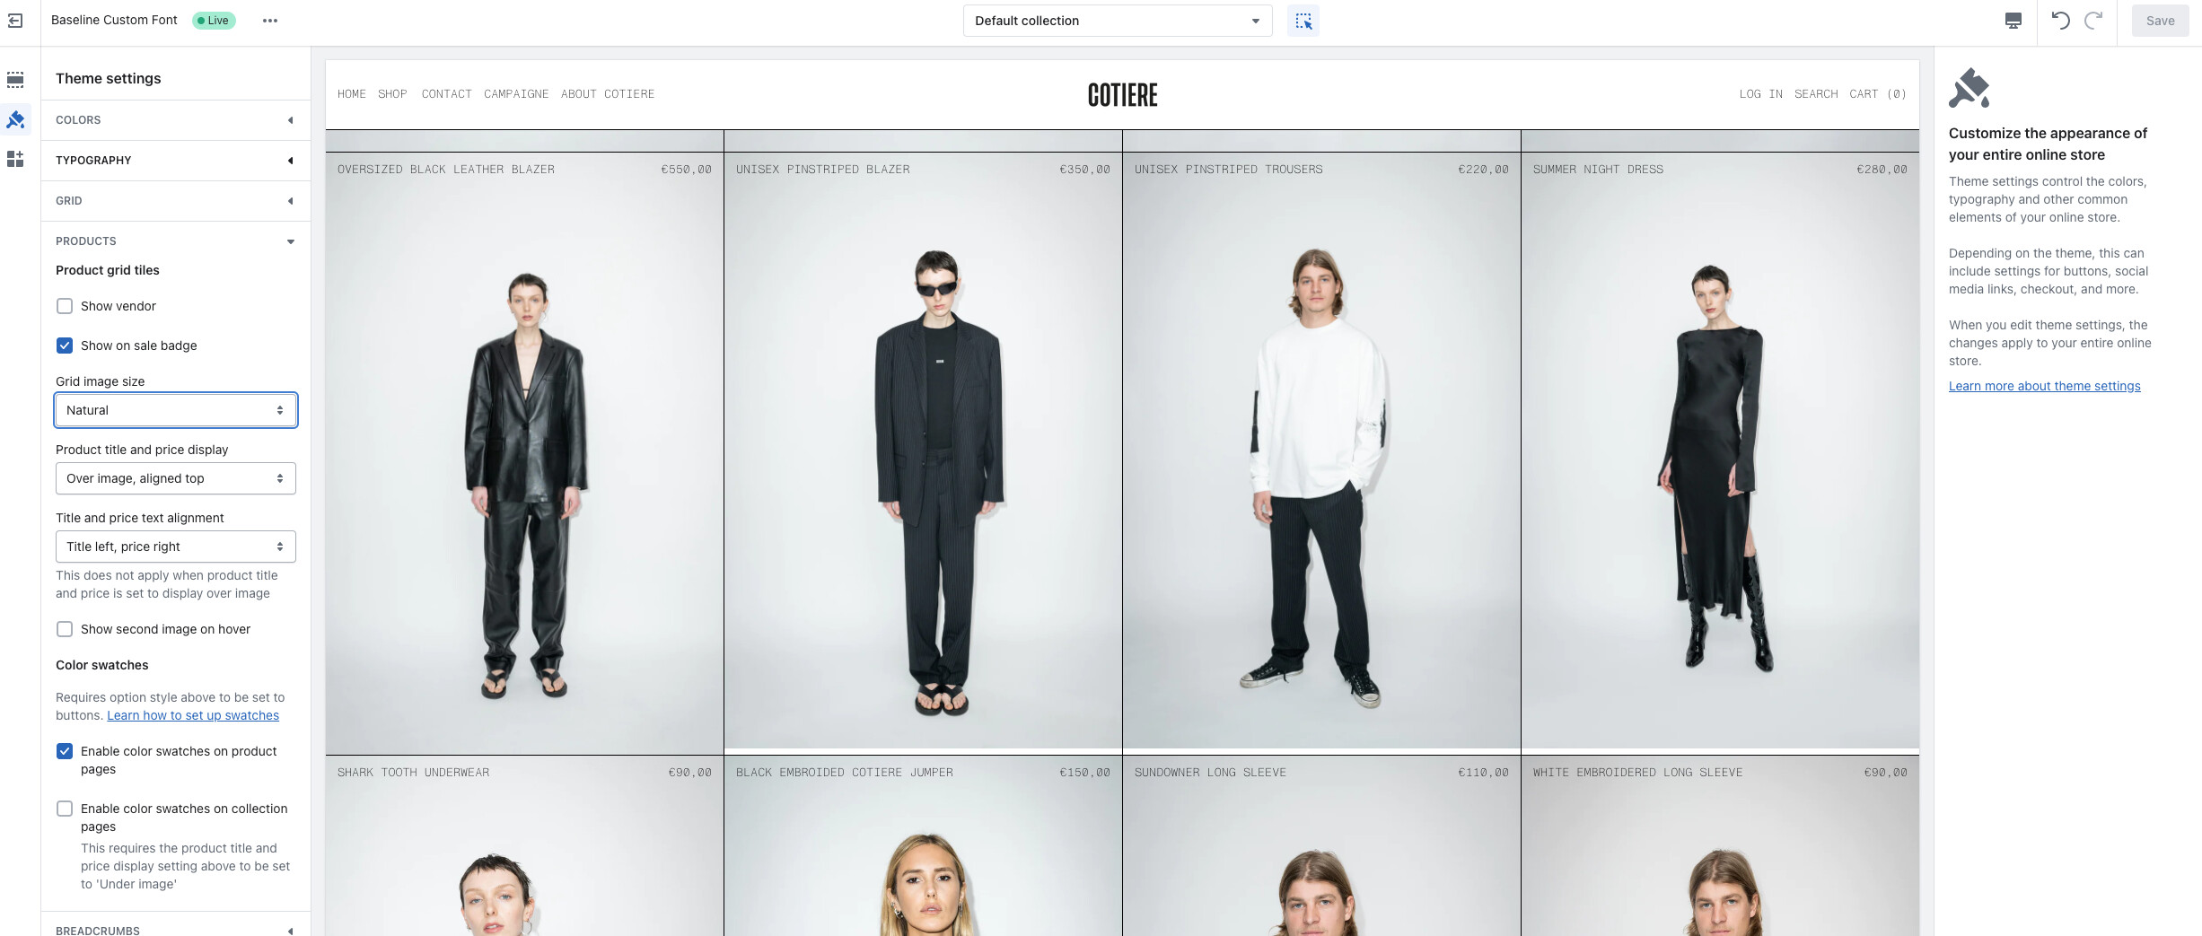Image resolution: width=2202 pixels, height=936 pixels.
Task: Click SHARK TOOTH UNDERWEAR product title
Action: pyautogui.click(x=414, y=773)
